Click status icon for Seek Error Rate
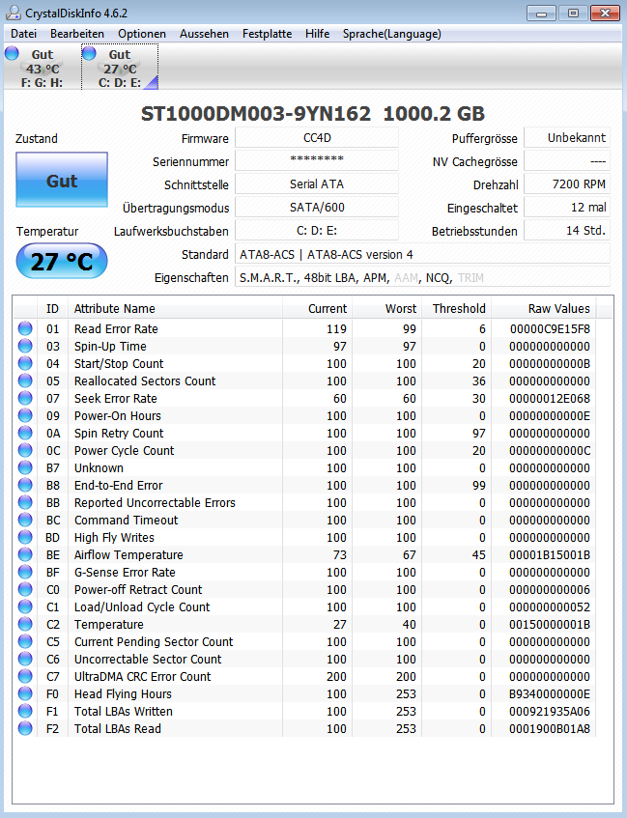The height and width of the screenshot is (818, 627). click(x=25, y=398)
